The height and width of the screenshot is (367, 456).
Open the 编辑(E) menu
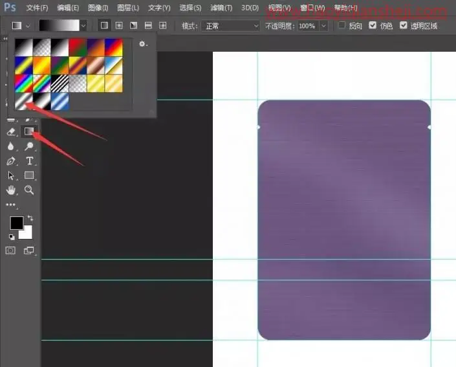tap(68, 8)
